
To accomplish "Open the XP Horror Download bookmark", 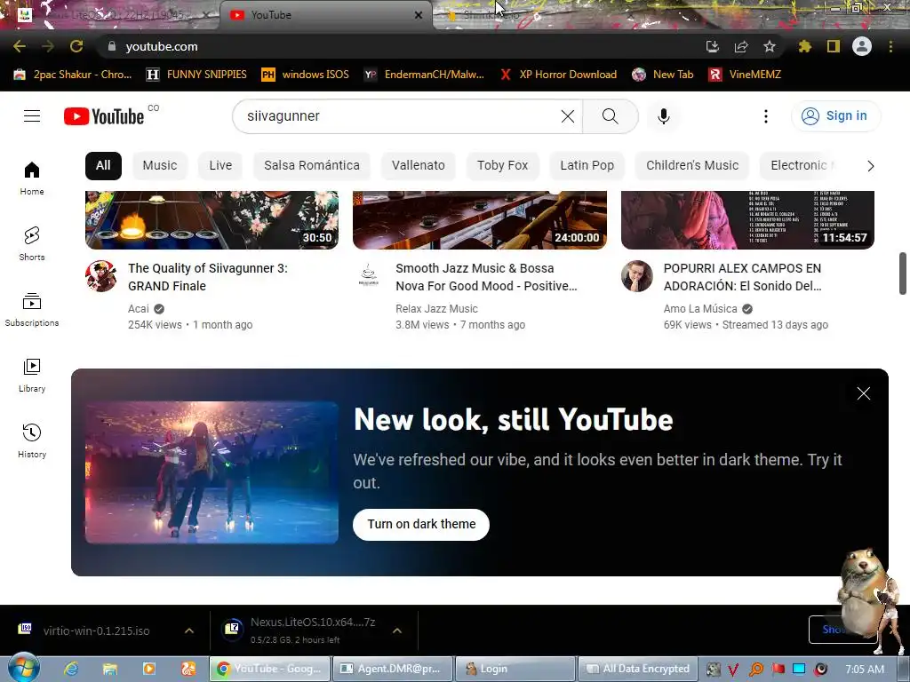I will click(558, 75).
